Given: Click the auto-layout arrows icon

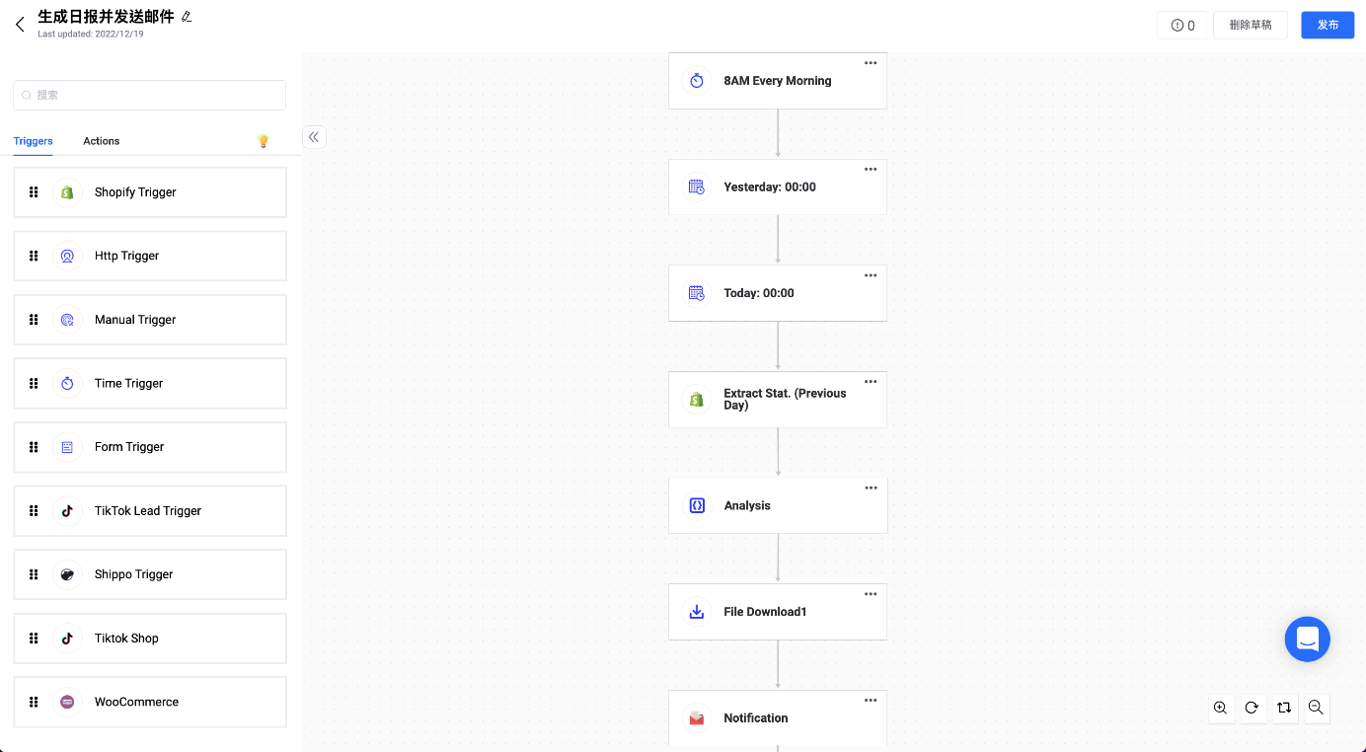Looking at the screenshot, I should 1283,708.
